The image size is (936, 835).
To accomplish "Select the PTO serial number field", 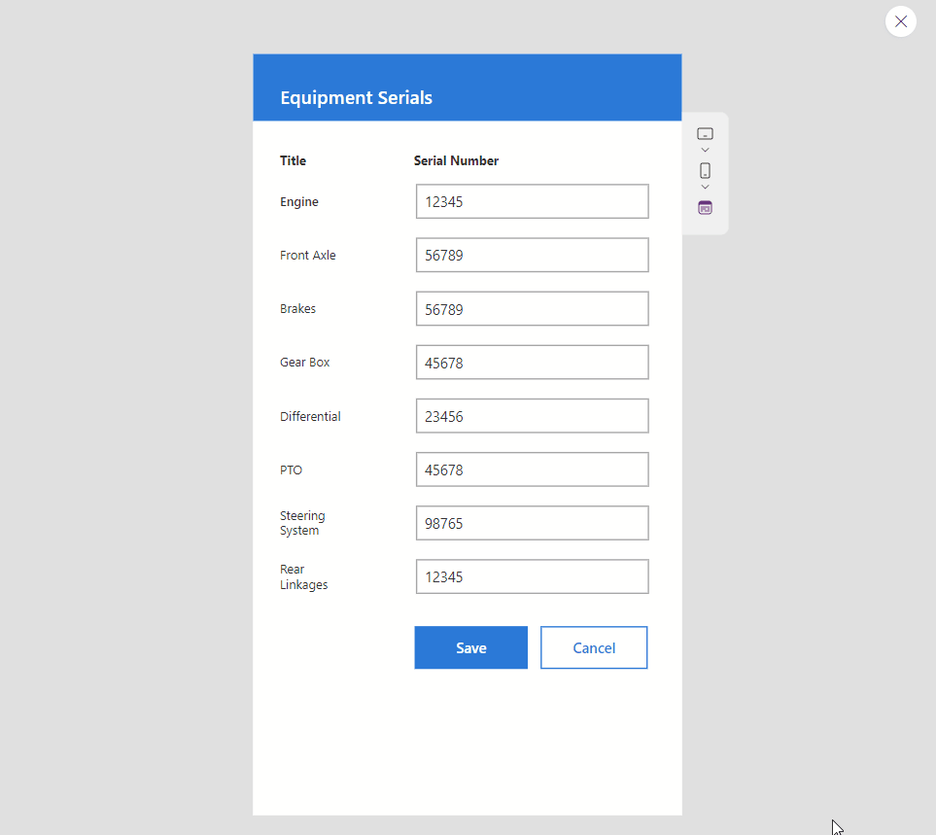I will point(532,470).
